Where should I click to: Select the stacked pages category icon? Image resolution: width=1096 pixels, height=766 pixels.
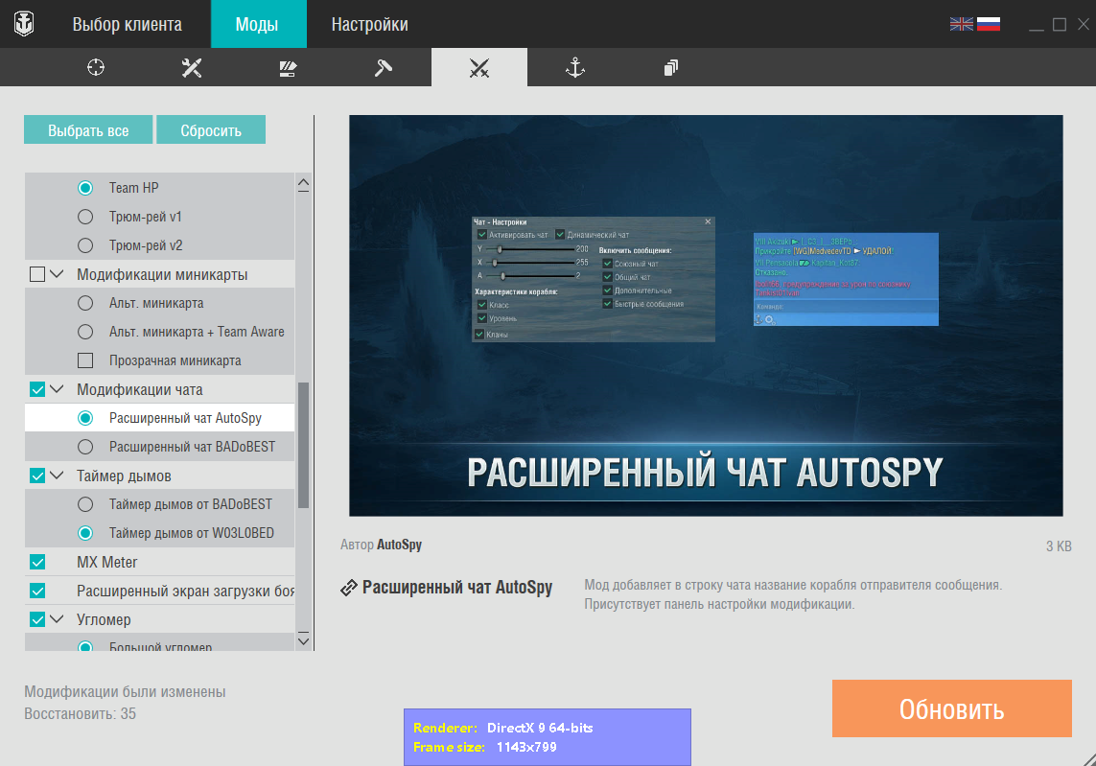[x=671, y=68]
